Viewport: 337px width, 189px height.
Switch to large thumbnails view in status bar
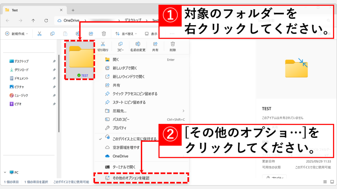331,182
